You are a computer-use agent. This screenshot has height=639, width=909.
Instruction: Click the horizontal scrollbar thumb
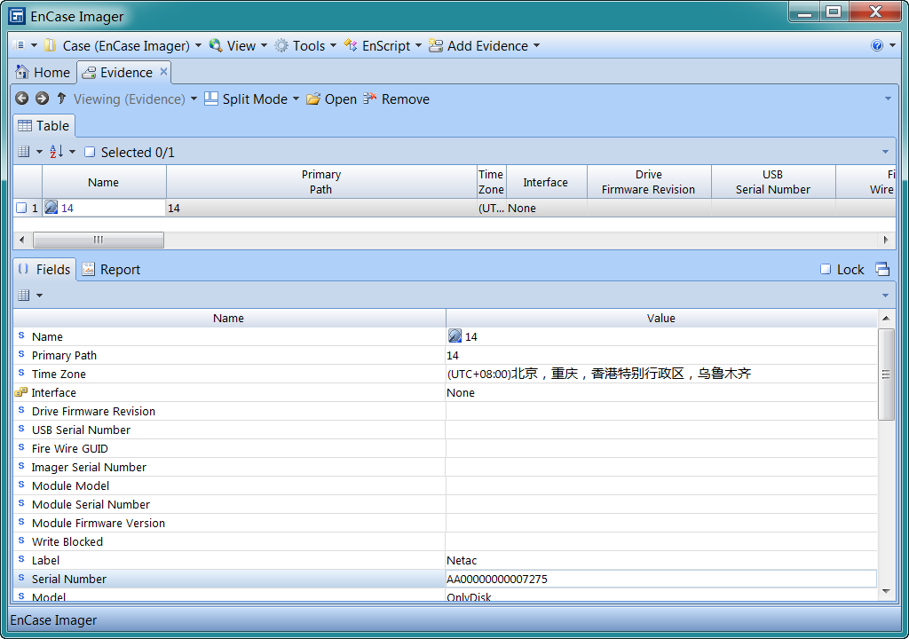coord(99,240)
